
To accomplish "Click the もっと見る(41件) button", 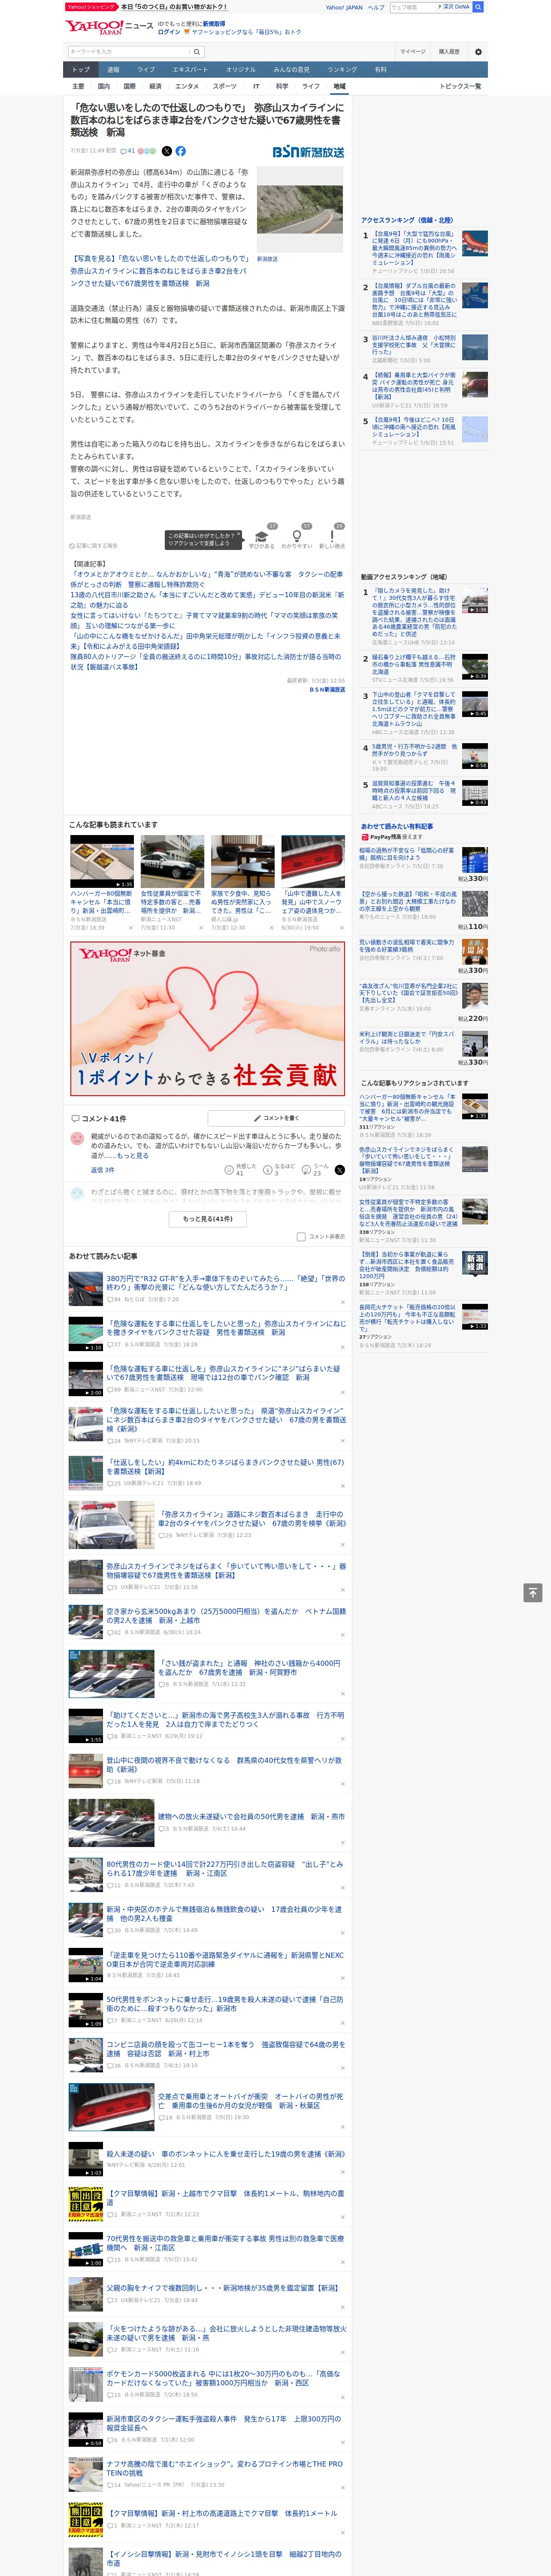I will pyautogui.click(x=208, y=1219).
